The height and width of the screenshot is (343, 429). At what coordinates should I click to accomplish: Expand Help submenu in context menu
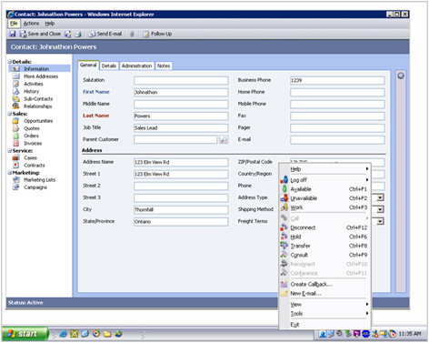[324, 169]
